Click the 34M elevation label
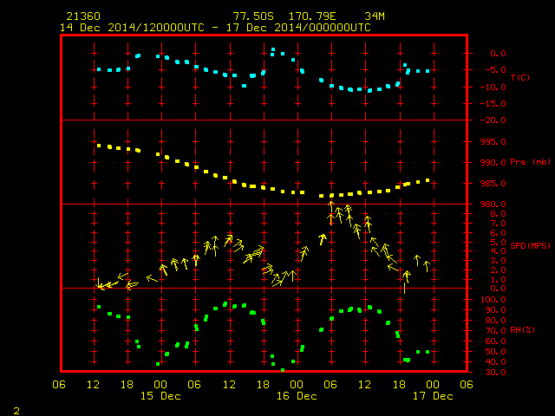 [375, 16]
